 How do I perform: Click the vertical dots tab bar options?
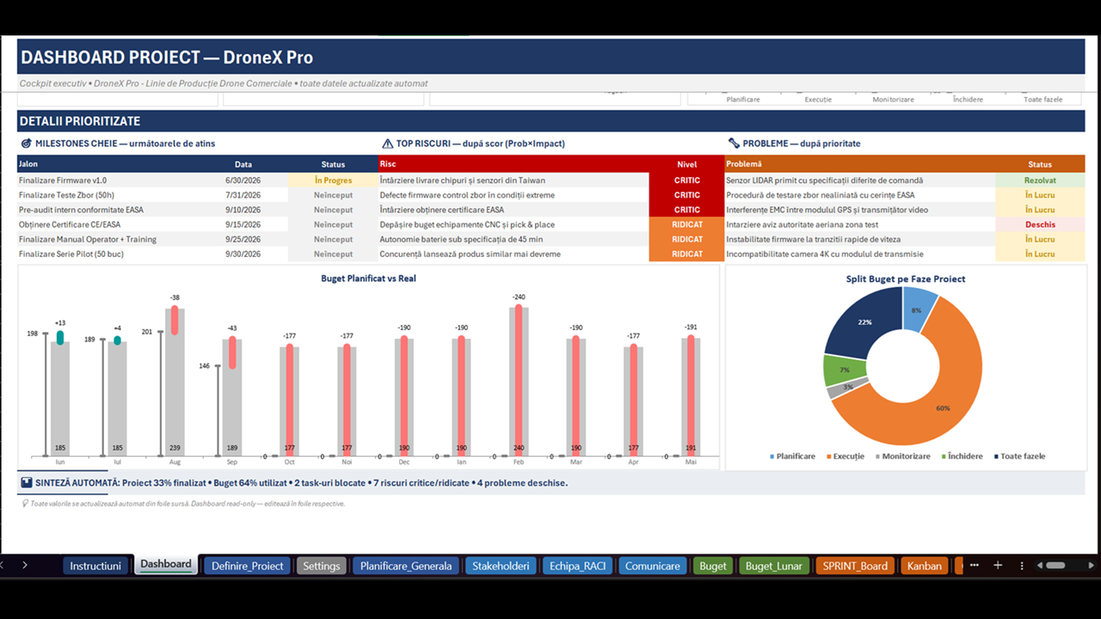tap(1022, 566)
